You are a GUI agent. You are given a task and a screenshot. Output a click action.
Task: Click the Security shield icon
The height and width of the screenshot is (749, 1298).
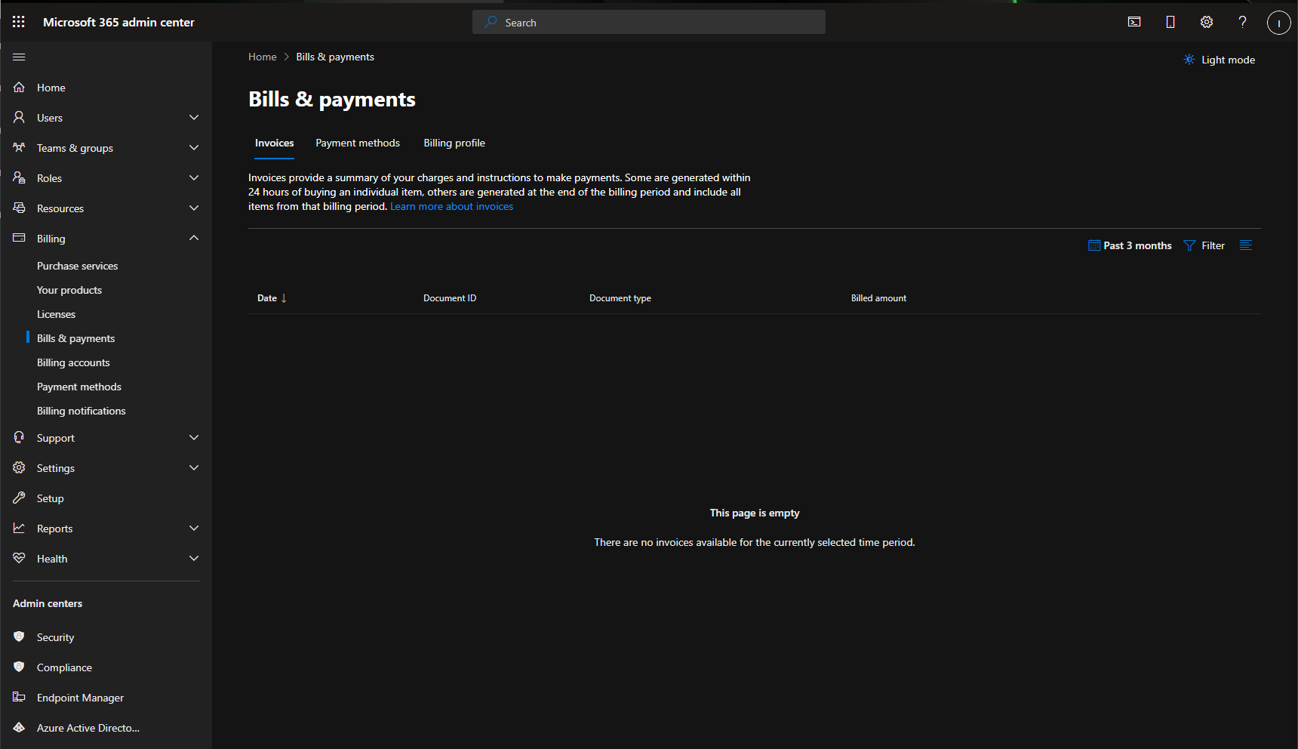pyautogui.click(x=19, y=636)
